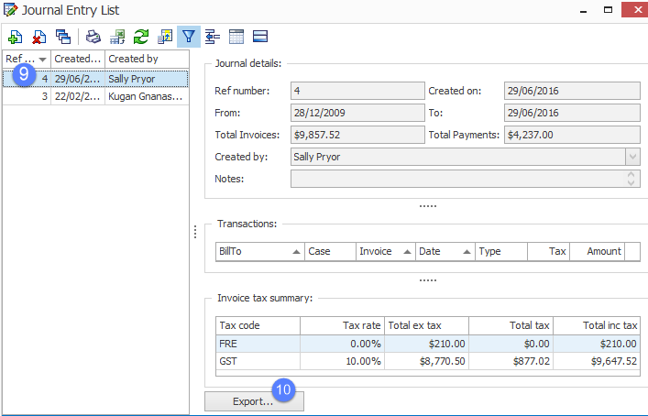
Task: Refresh the list with green arrows icon
Action: 141,37
